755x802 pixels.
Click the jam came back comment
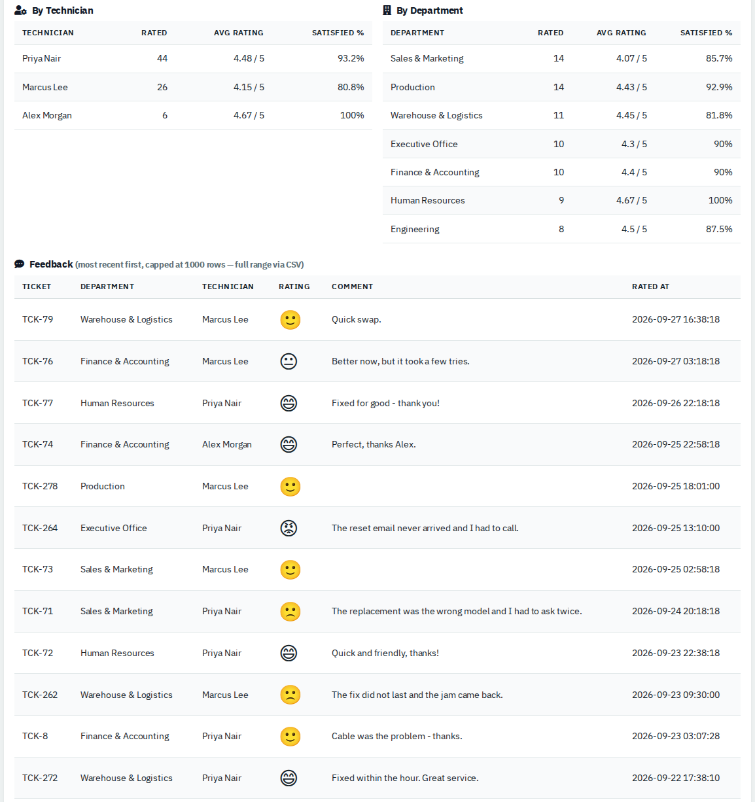click(417, 695)
